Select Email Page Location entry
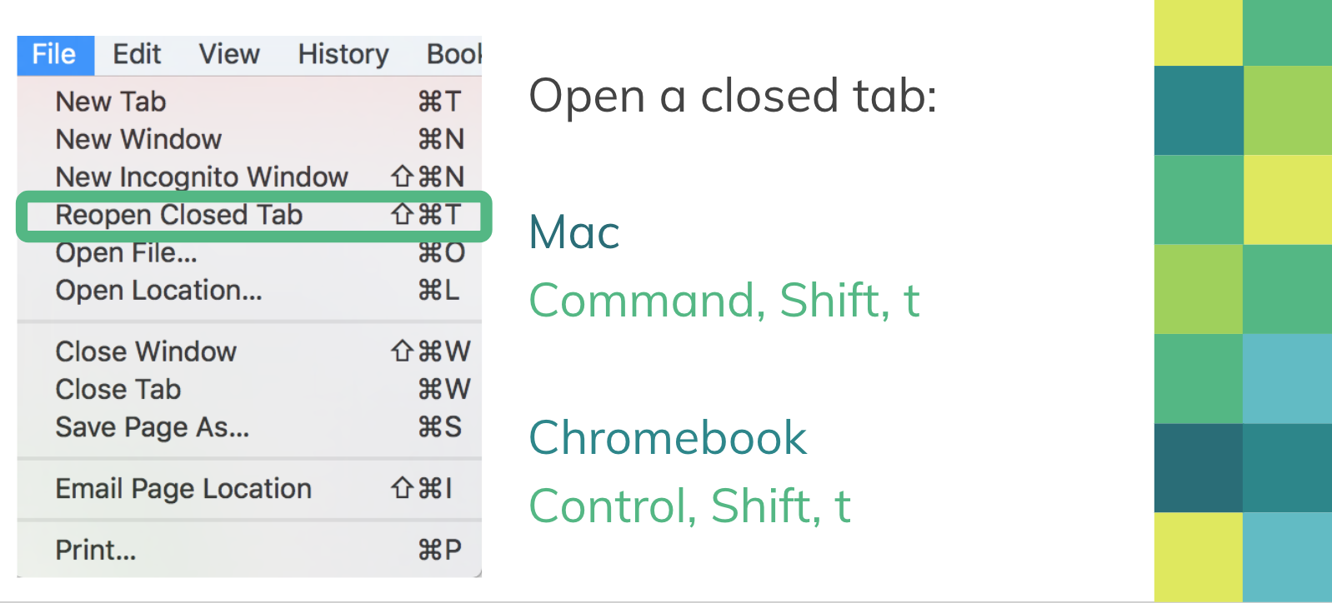This screenshot has height=603, width=1332. tap(183, 489)
